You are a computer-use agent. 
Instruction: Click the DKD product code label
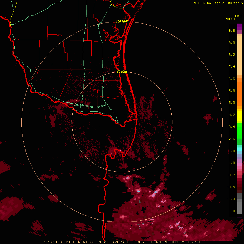pos(238,16)
